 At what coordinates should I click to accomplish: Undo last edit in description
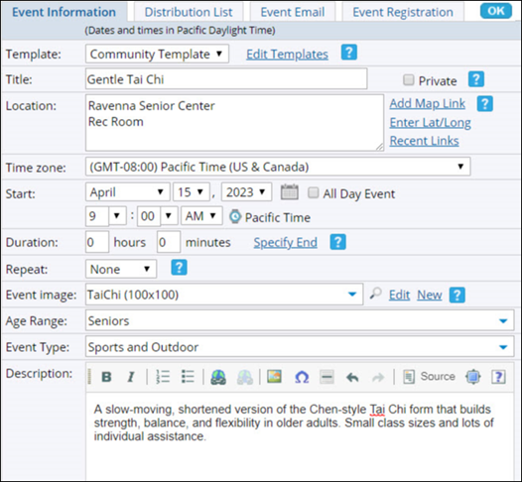click(352, 377)
